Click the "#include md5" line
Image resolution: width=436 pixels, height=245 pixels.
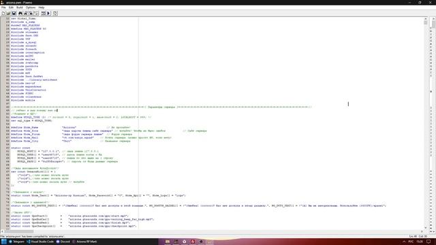point(20,73)
